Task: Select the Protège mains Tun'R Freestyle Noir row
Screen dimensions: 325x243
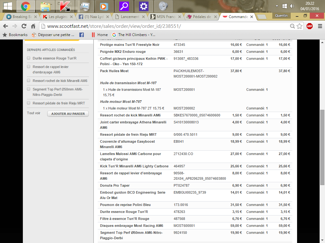Action: (x=195, y=45)
